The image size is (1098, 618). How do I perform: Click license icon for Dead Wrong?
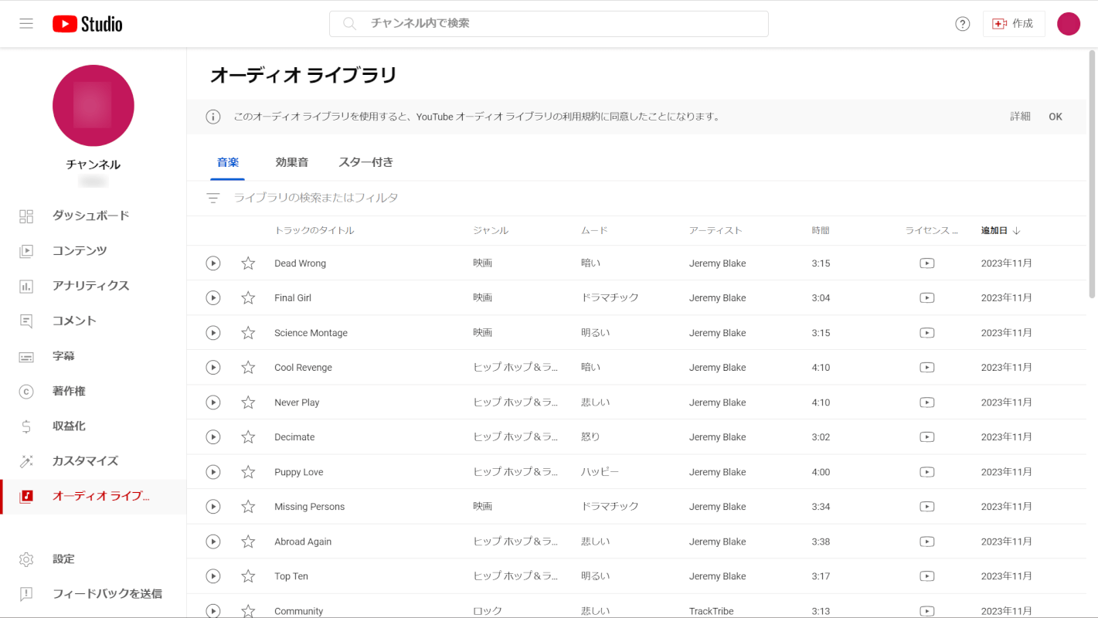coord(927,263)
